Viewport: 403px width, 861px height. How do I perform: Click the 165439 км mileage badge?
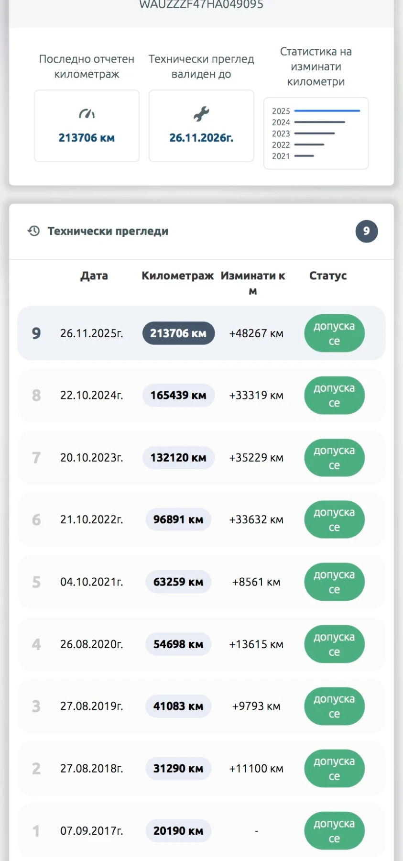point(178,396)
